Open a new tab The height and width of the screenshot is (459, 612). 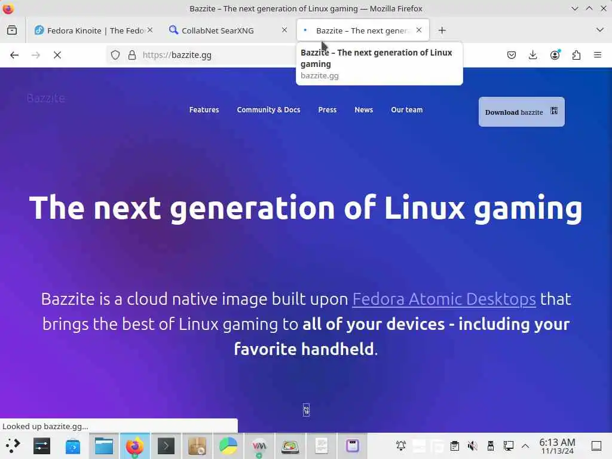point(442,30)
